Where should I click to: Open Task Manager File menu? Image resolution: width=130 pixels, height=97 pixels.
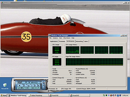[x=50, y=38]
